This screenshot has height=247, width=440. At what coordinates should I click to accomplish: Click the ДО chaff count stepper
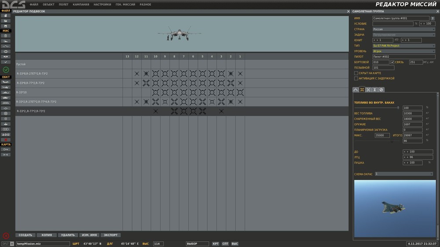pyautogui.click(x=418, y=152)
